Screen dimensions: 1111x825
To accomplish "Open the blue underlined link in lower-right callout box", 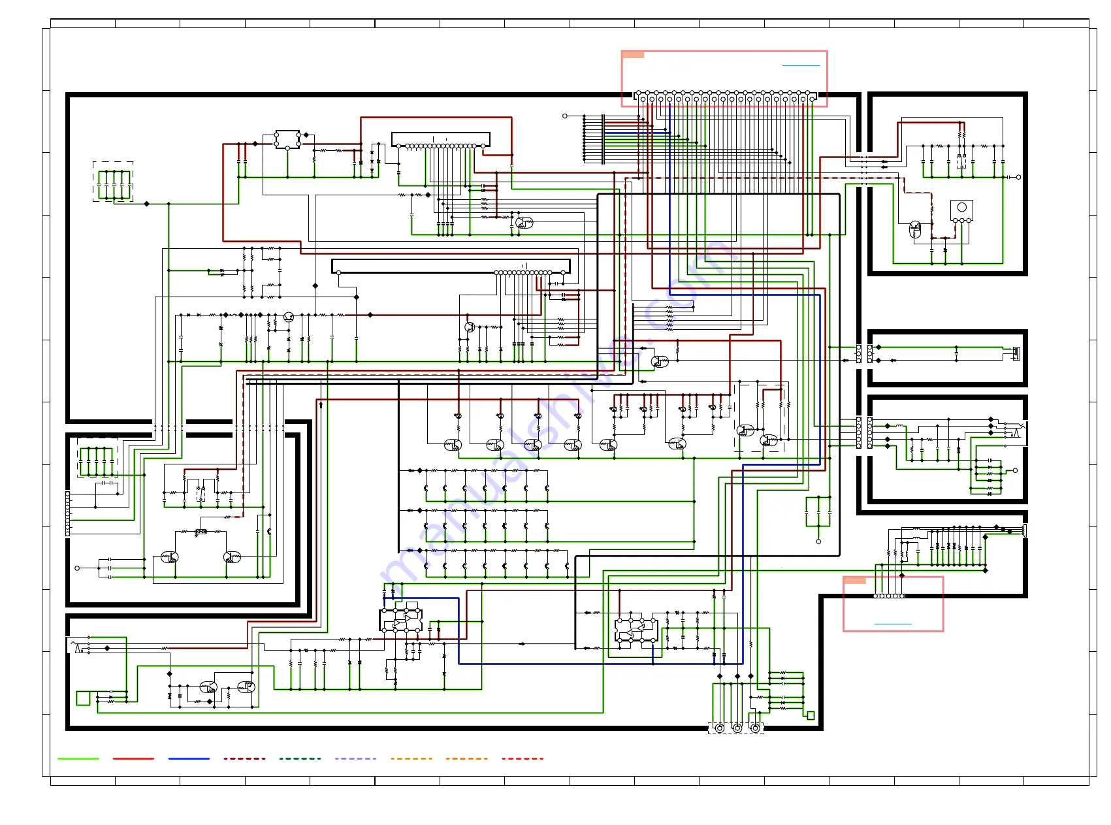I will point(892,624).
